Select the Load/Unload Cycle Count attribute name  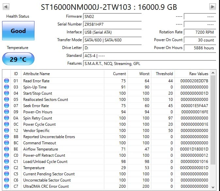pos(45,162)
